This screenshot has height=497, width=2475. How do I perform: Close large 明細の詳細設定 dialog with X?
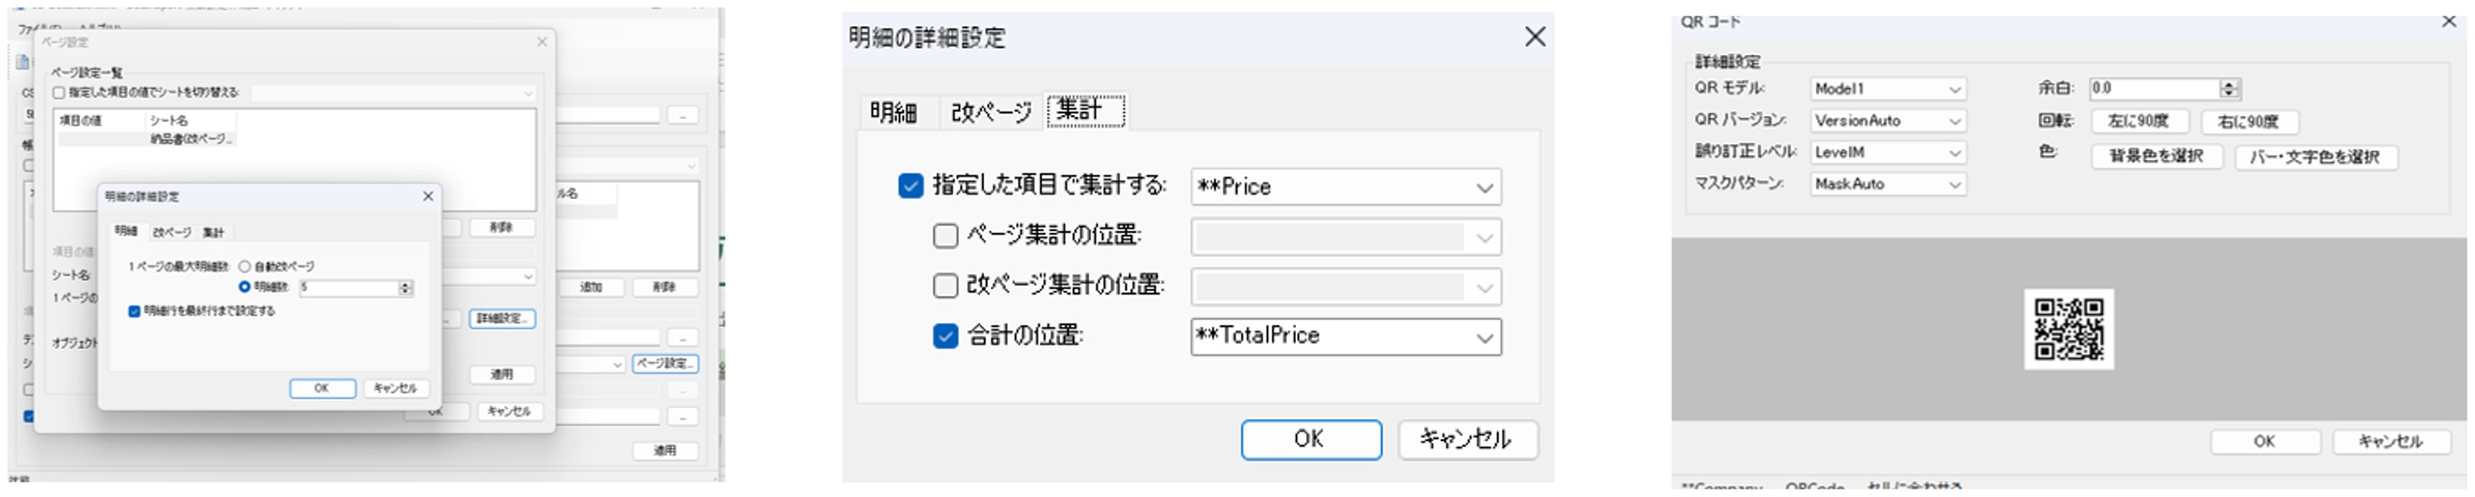[x=1535, y=36]
